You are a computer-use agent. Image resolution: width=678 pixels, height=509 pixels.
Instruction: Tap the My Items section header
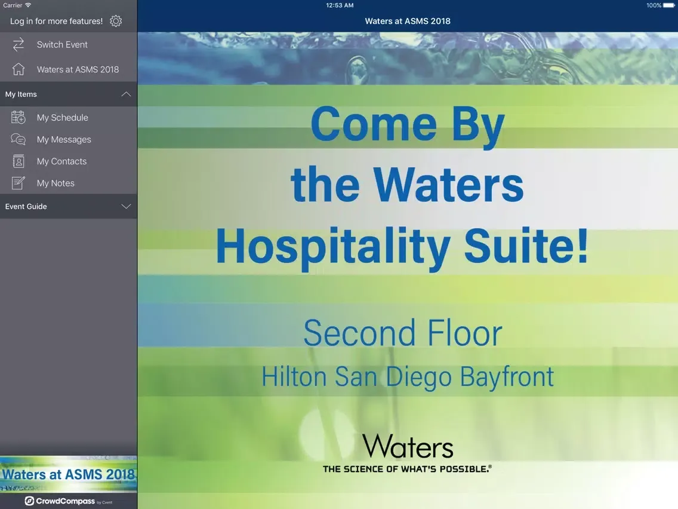69,94
